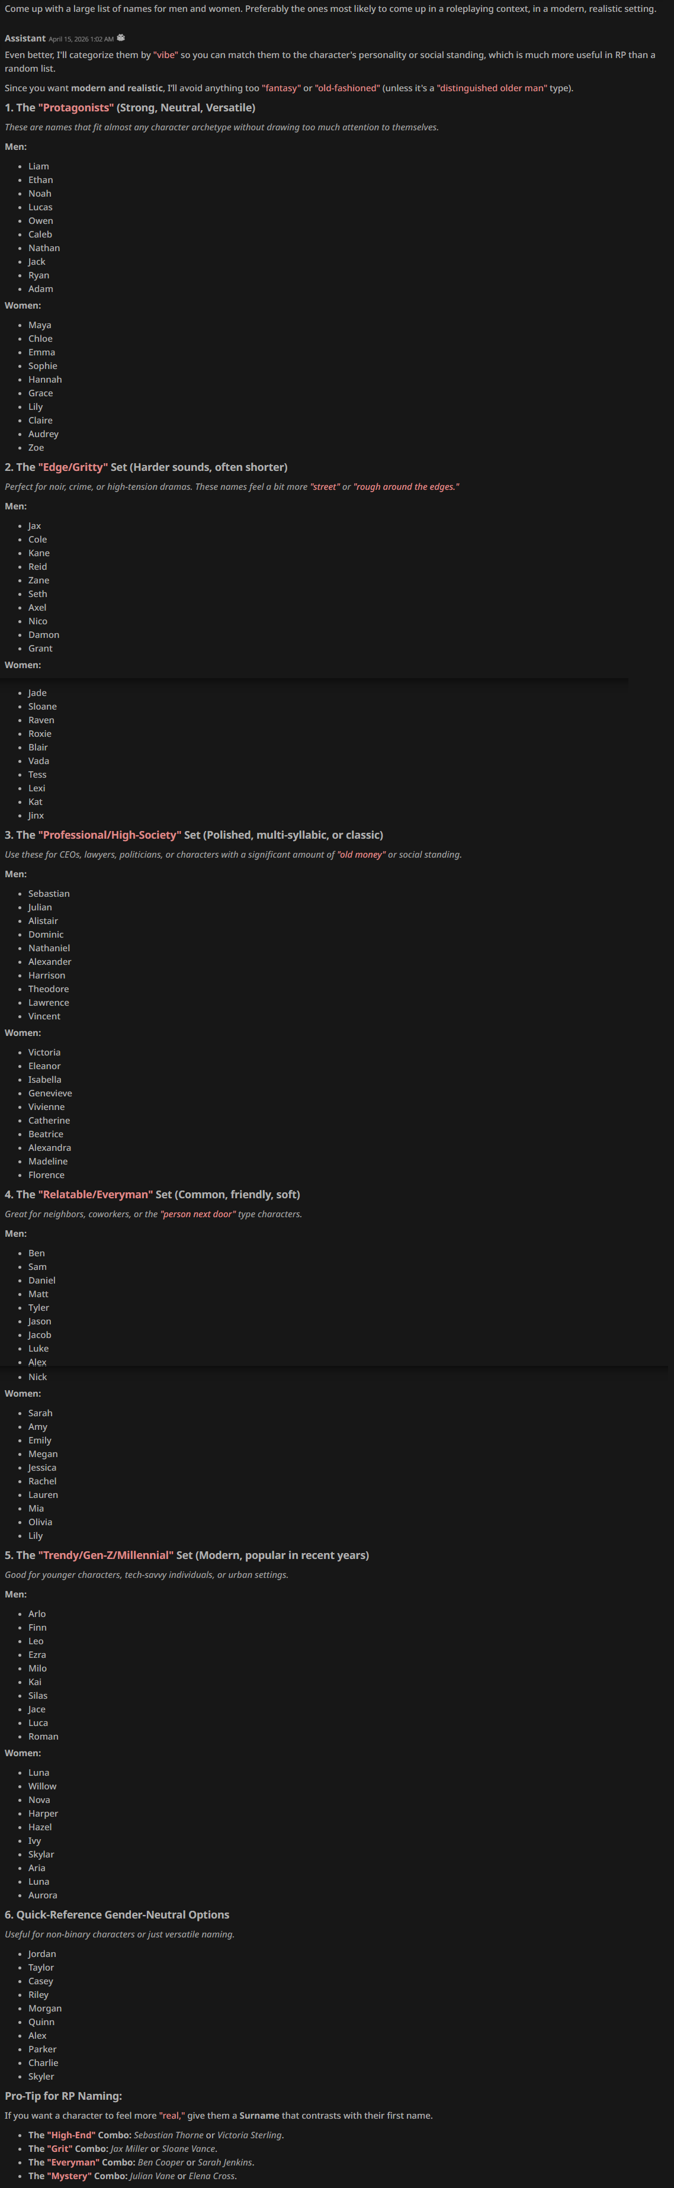The image size is (674, 2188).
Task: Click the name 'Caleb'
Action: click(x=40, y=235)
